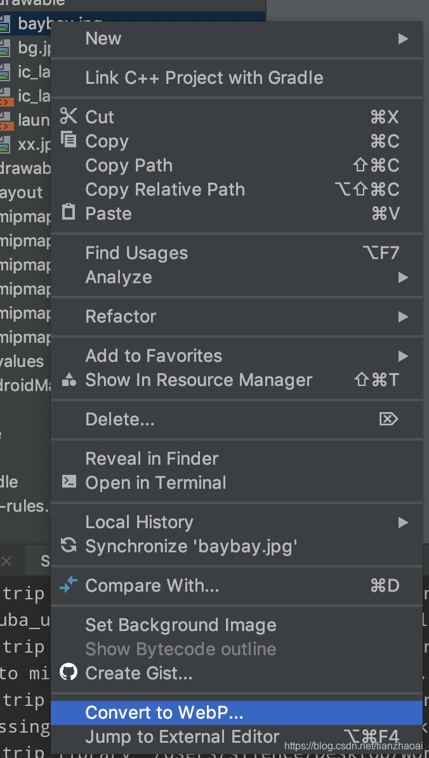Choose Reveal in Finder

coord(152,458)
